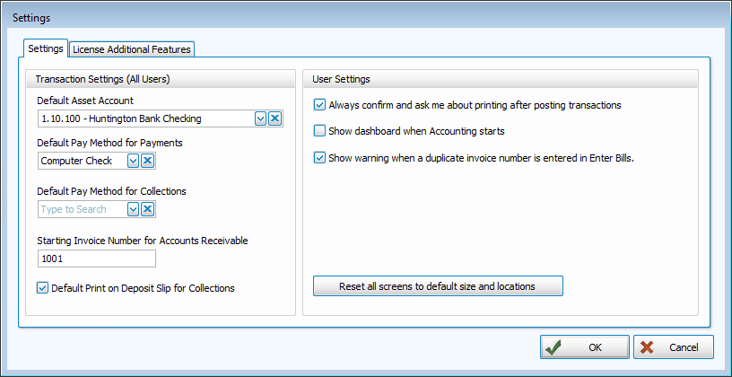Switch to License Additional Features tab
Screen dimensions: 732x377
tap(131, 48)
